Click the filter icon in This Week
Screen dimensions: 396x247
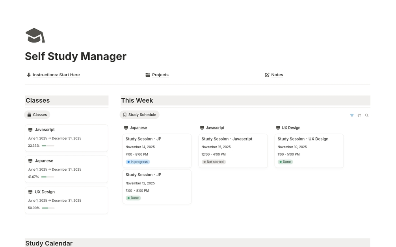point(352,115)
